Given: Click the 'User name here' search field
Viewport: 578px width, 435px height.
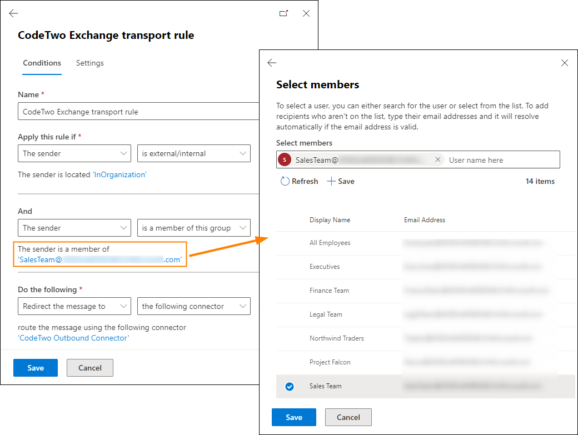Looking at the screenshot, I should pyautogui.click(x=502, y=160).
